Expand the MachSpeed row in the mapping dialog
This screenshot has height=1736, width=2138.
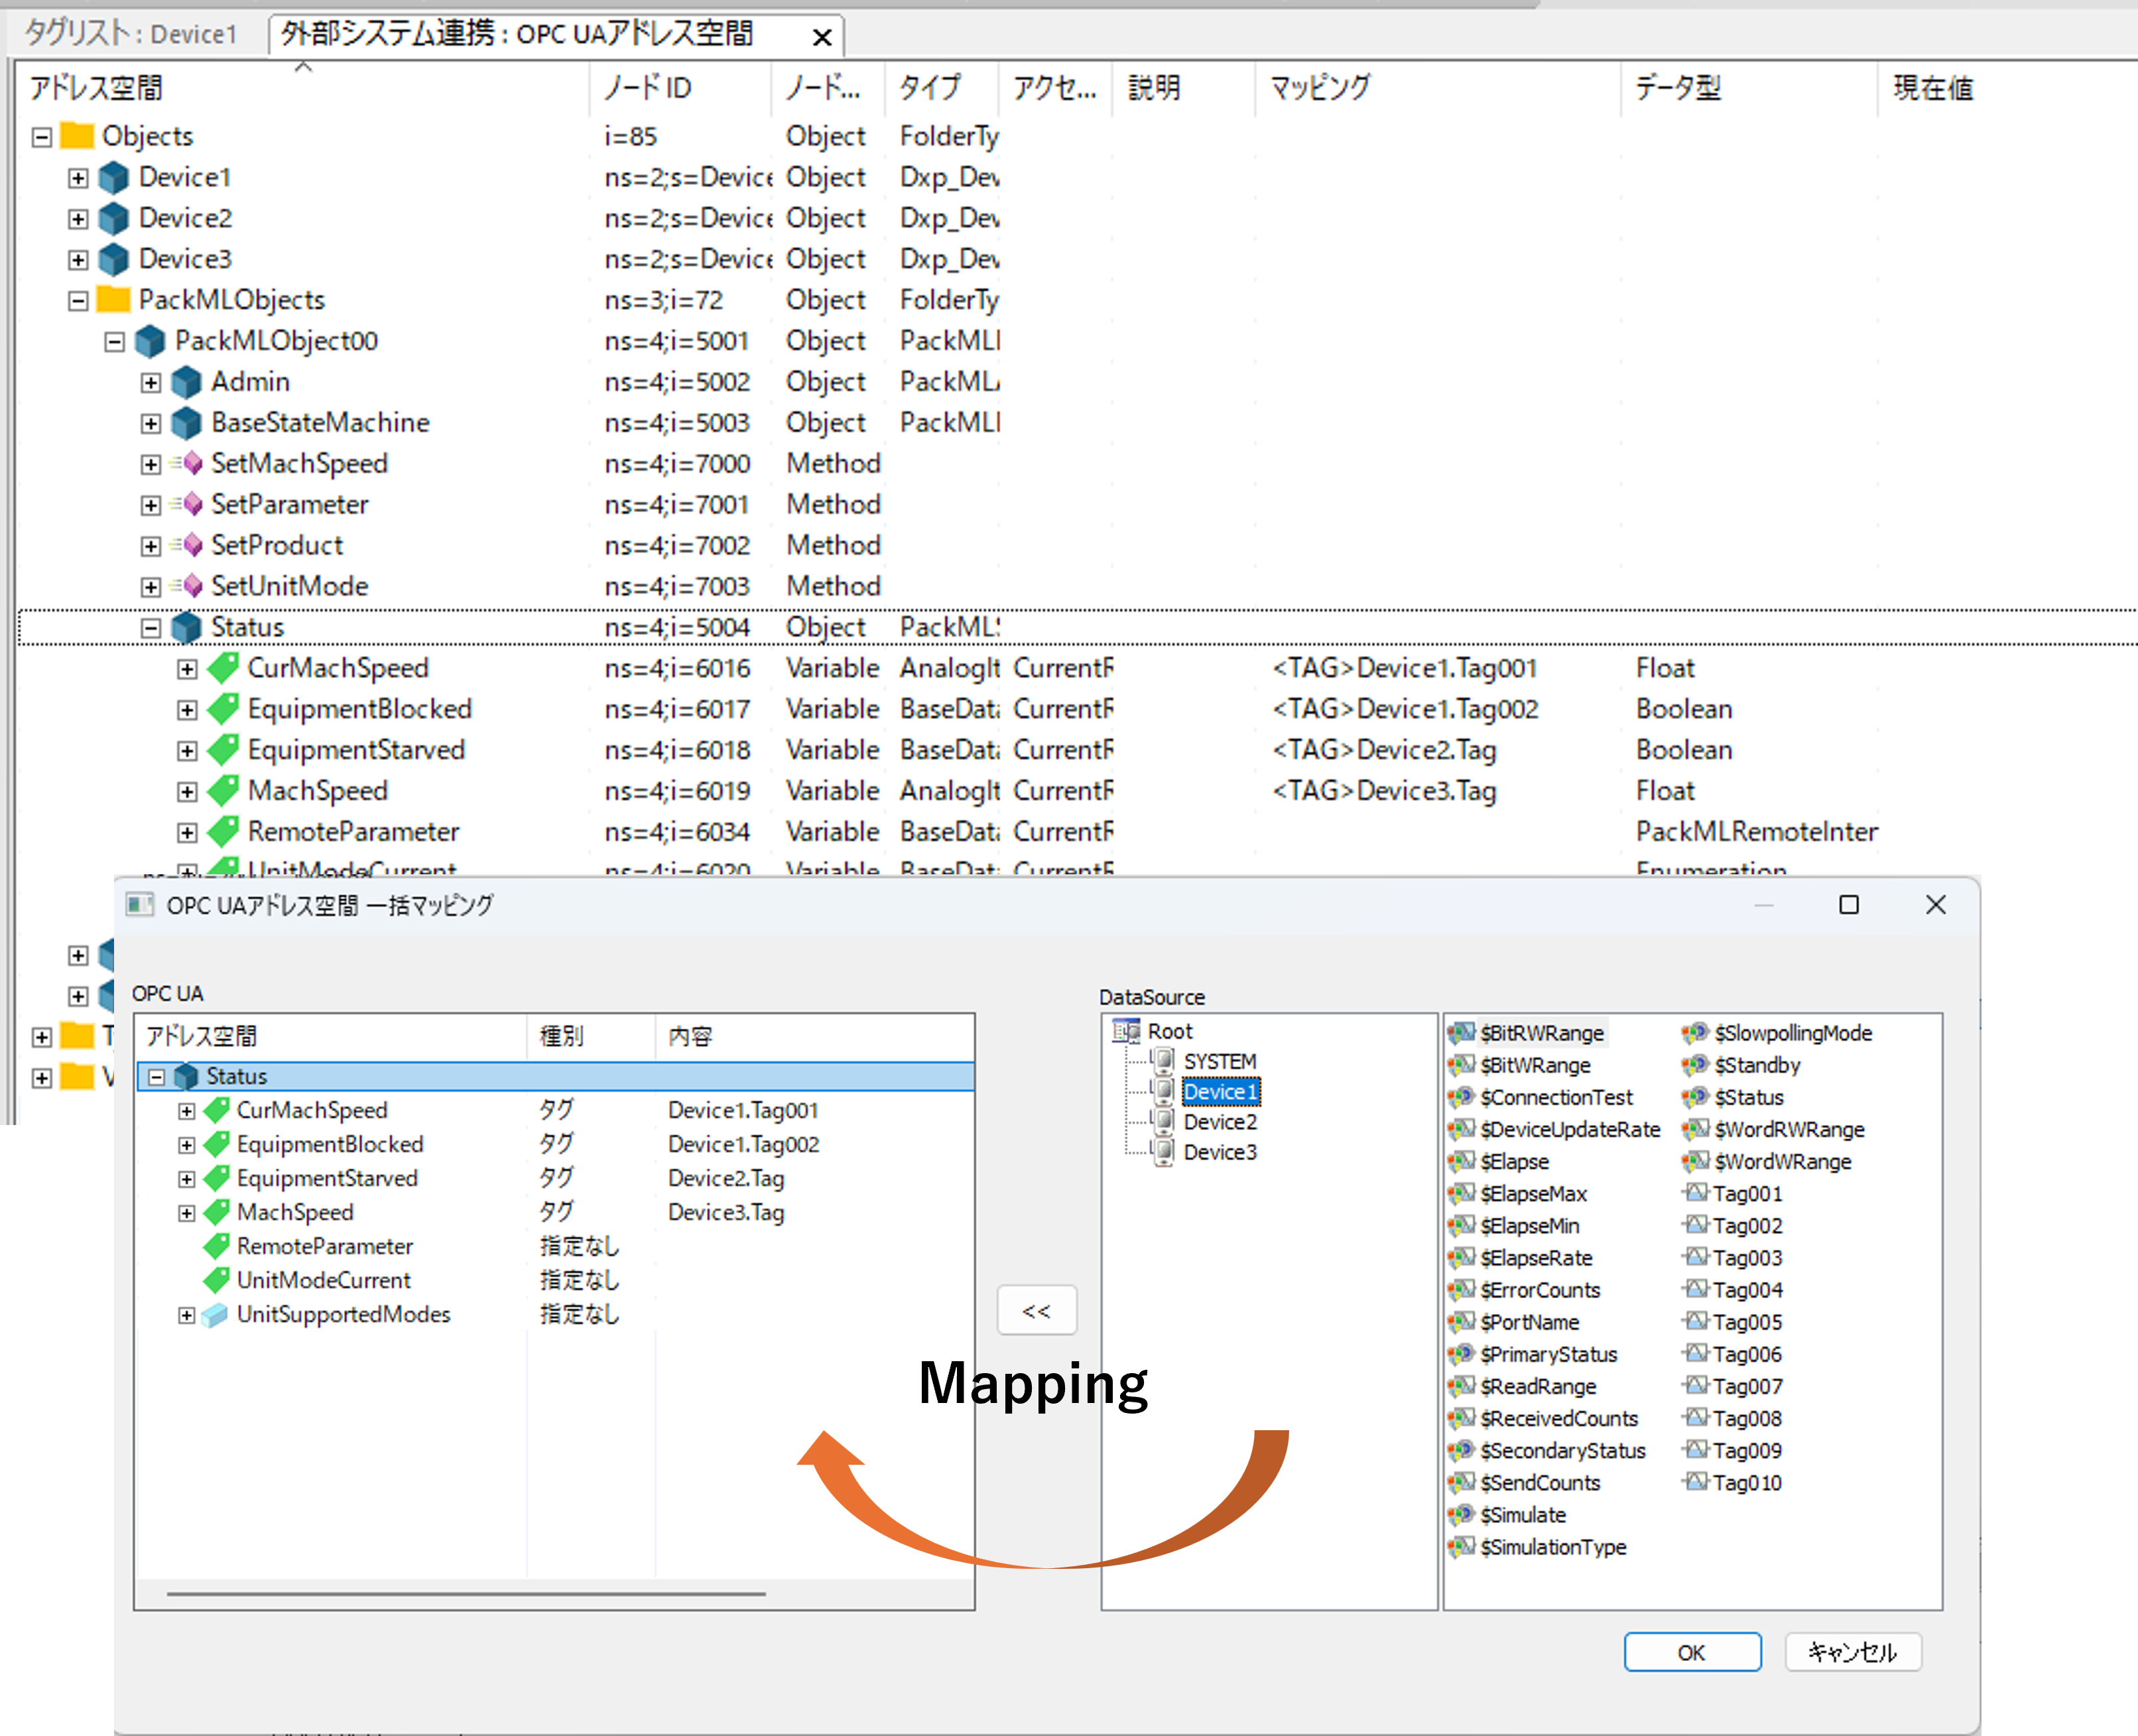[x=187, y=1213]
